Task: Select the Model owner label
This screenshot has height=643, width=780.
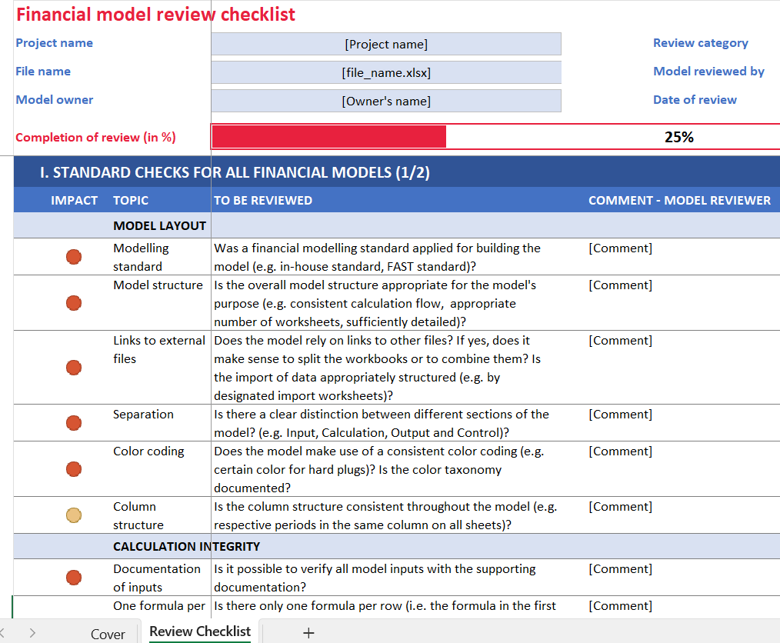Action: (54, 99)
